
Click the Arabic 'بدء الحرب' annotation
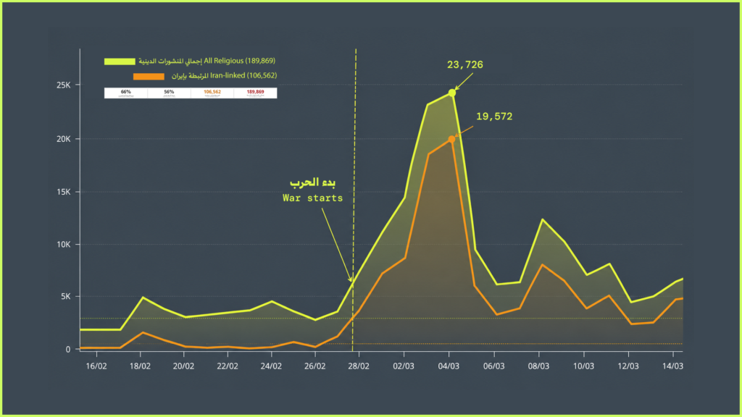(x=313, y=182)
